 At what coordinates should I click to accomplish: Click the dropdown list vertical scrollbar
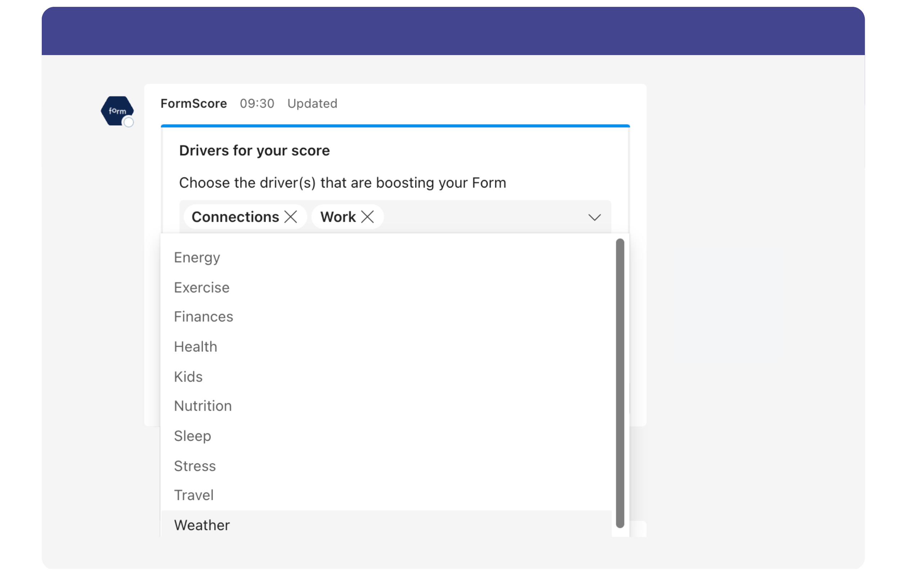(620, 383)
